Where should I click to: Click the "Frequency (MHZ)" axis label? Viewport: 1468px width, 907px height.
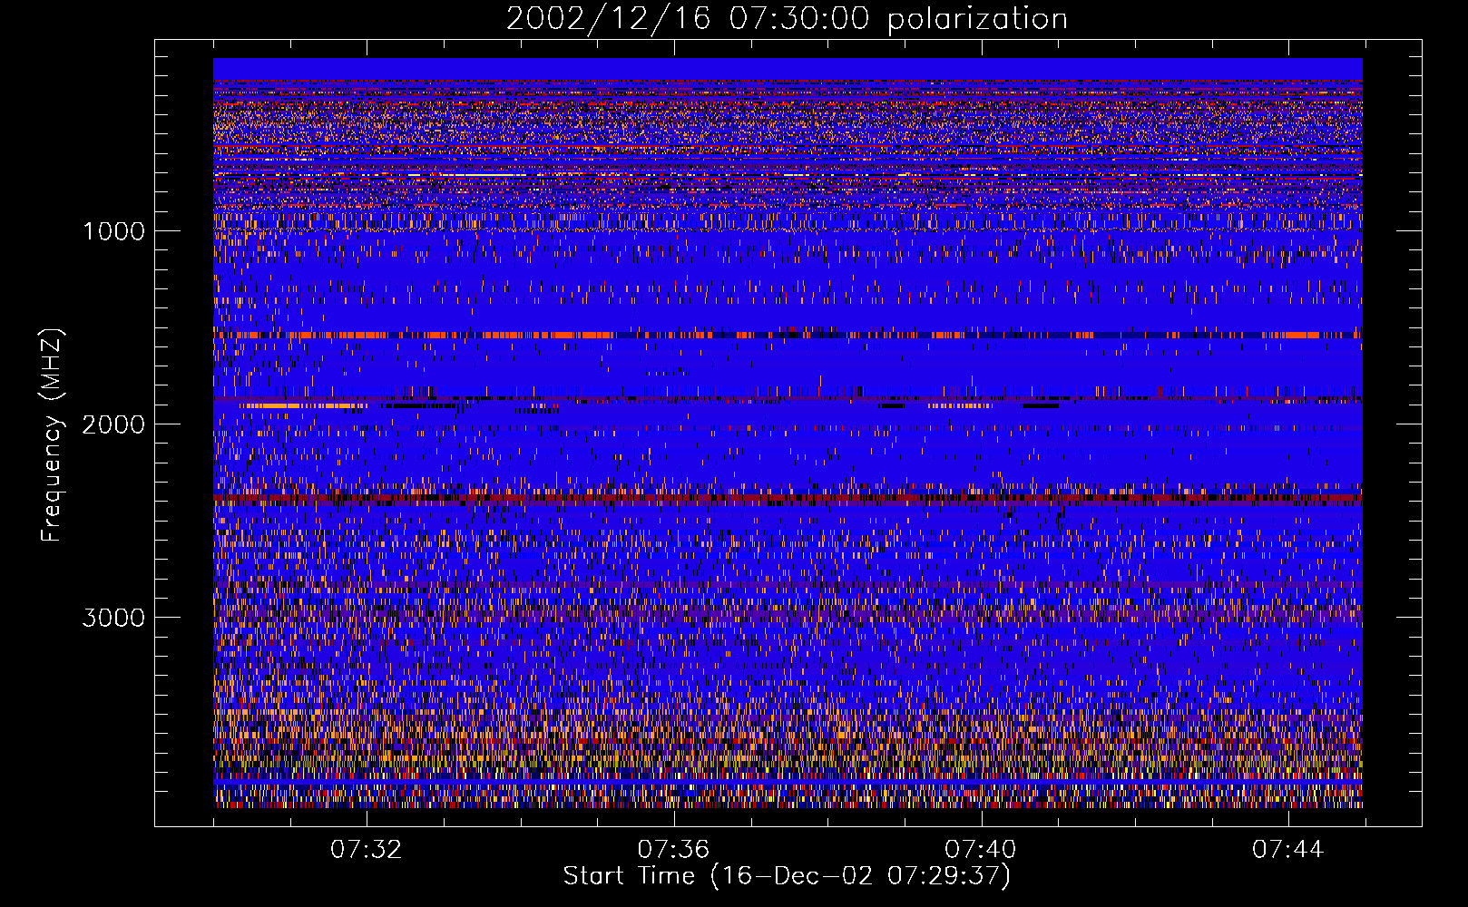click(52, 435)
